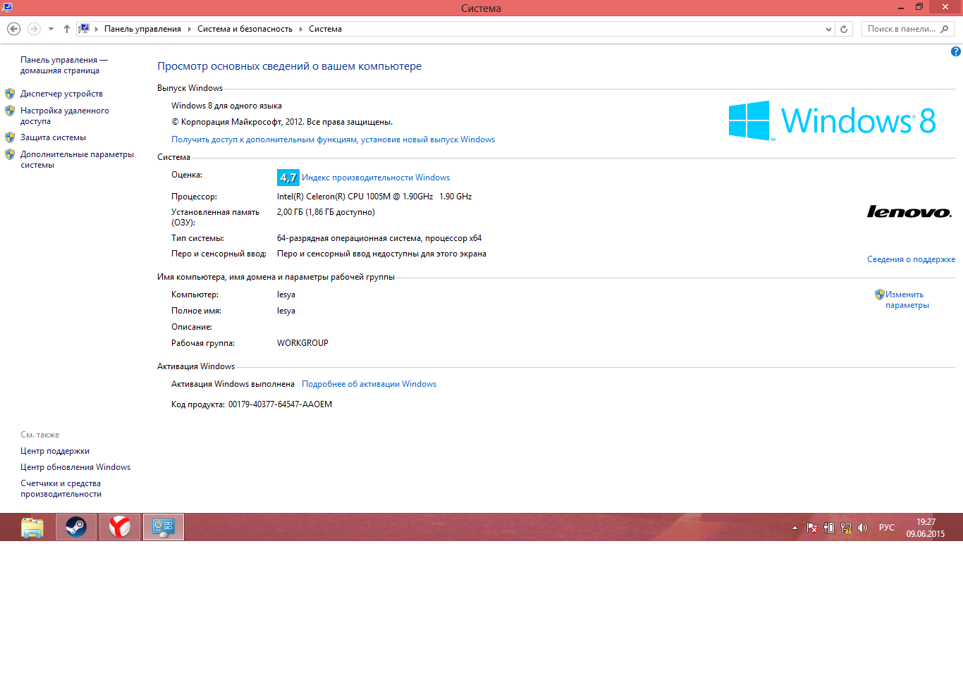Open Защита системы
This screenshot has height=682, width=963.
coord(53,137)
